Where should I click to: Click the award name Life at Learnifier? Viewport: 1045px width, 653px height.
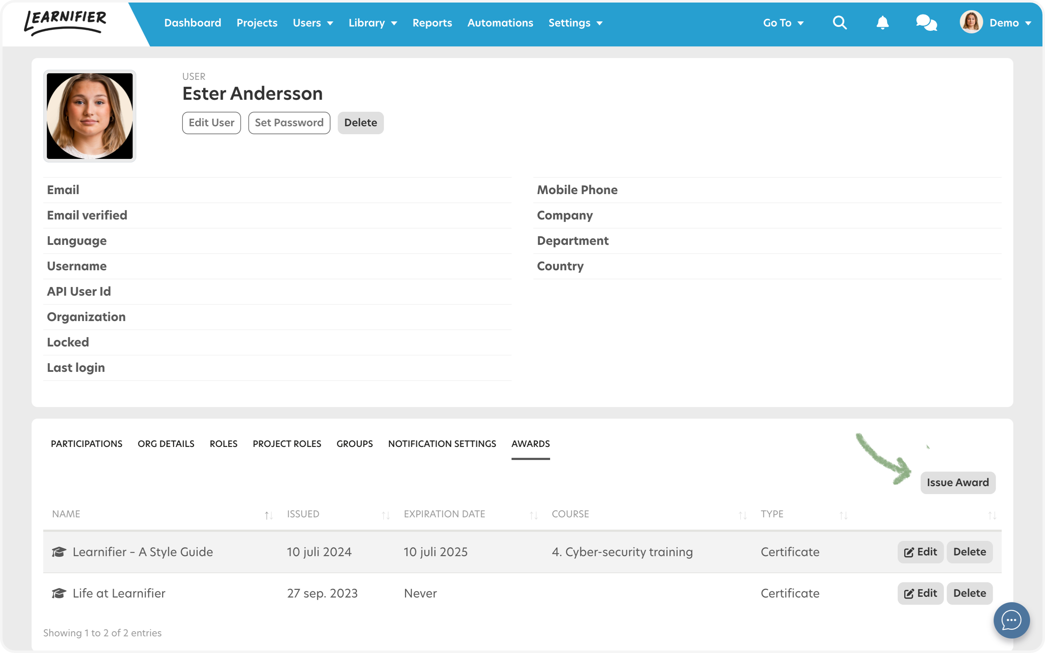(119, 593)
